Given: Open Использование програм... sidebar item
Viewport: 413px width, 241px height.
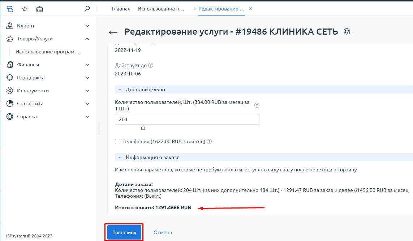Looking at the screenshot, I should (x=47, y=52).
